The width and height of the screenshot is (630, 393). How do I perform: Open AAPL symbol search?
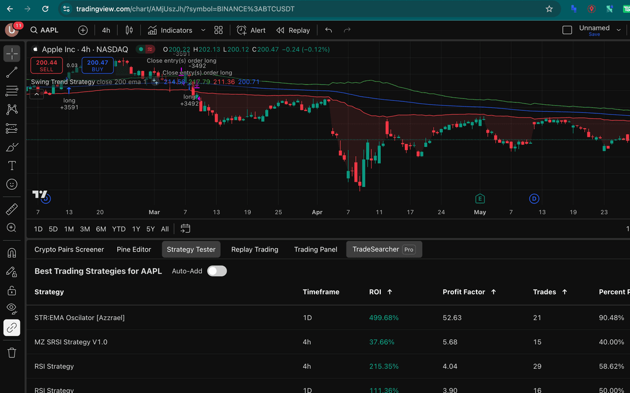[44, 30]
